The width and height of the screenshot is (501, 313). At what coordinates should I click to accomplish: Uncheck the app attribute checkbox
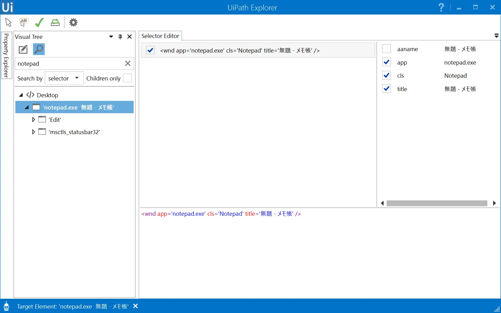[x=386, y=62]
